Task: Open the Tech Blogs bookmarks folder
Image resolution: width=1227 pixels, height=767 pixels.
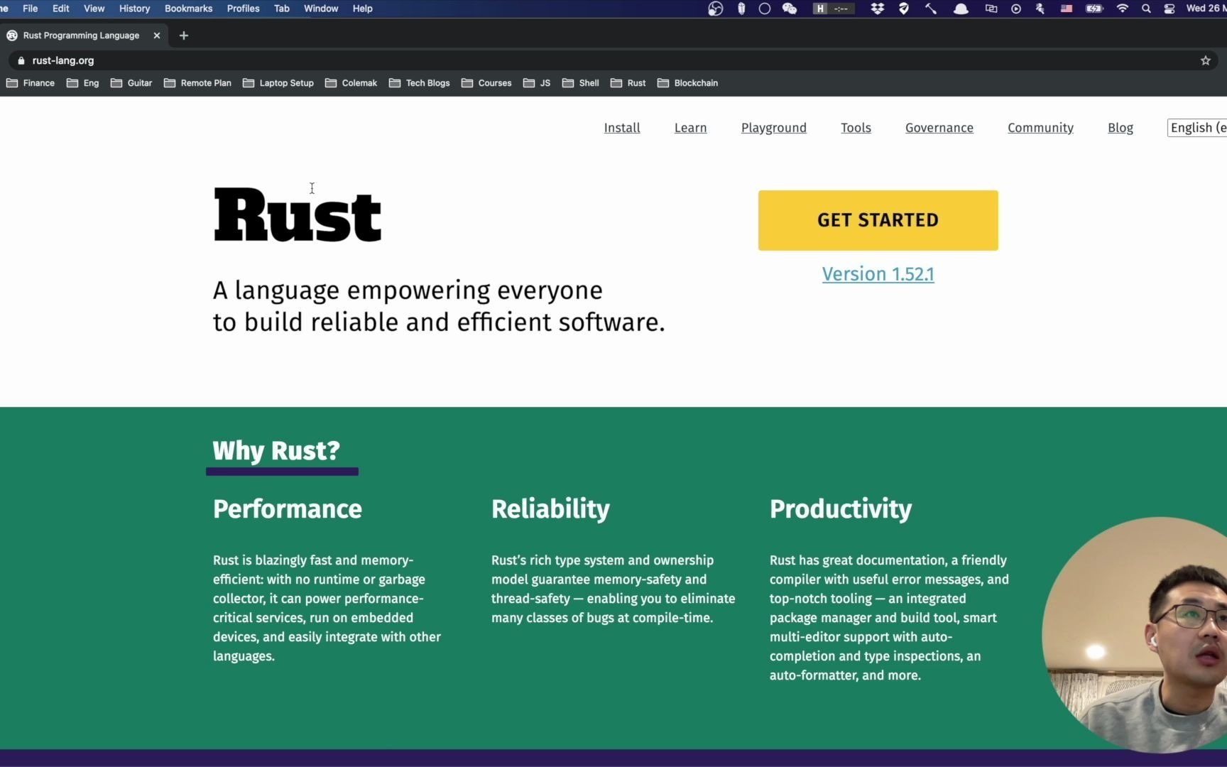Action: (x=420, y=83)
